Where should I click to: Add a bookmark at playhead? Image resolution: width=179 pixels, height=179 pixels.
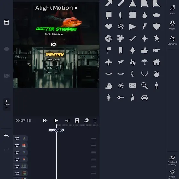click(x=77, y=121)
